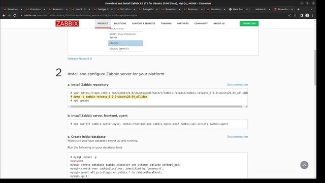Open the PARTNERS menu

(183, 23)
